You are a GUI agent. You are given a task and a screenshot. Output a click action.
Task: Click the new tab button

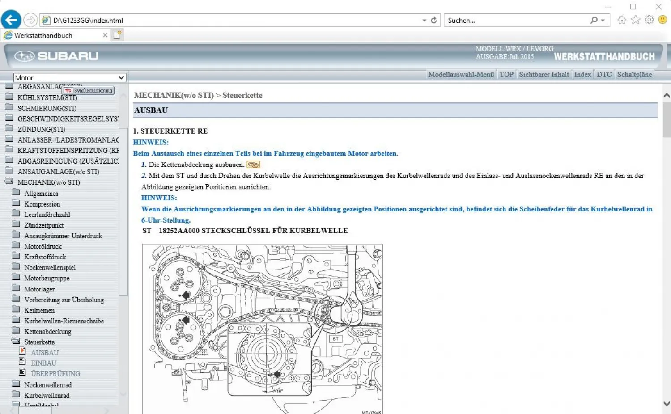[x=117, y=35]
